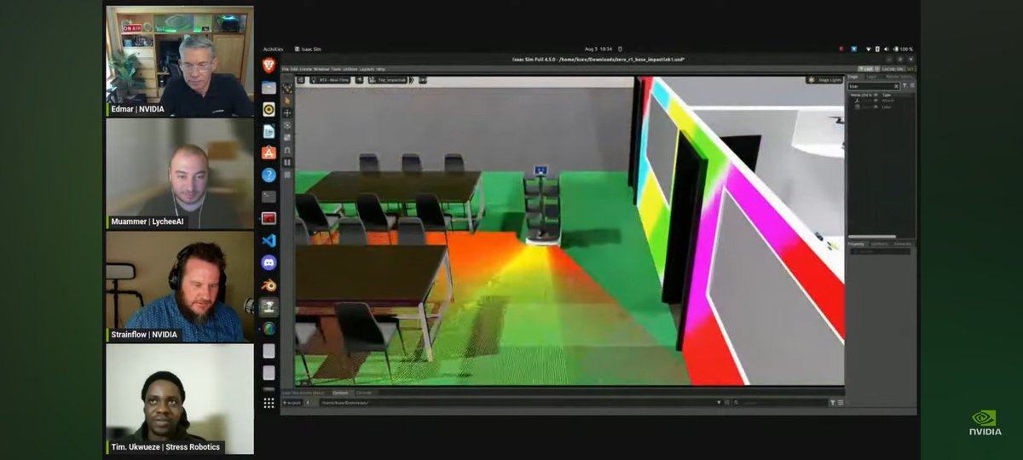
Task: Open the File menu
Action: [x=286, y=68]
